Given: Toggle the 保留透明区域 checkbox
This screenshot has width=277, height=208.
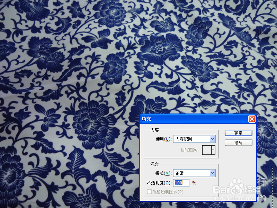Looking at the screenshot, I should click(x=150, y=192).
